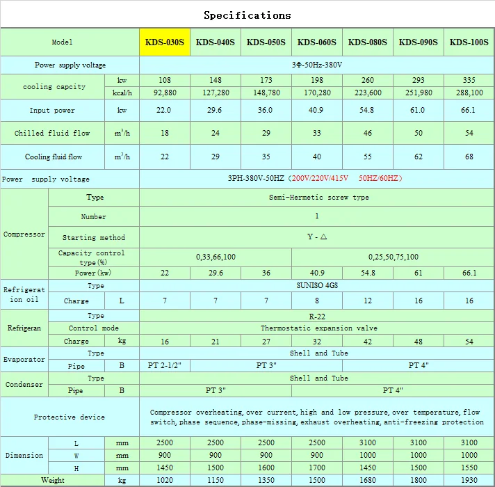Image resolution: width=495 pixels, height=487 pixels.
Task: Click the condenser PT 4" pipe cell
Action: point(393,390)
